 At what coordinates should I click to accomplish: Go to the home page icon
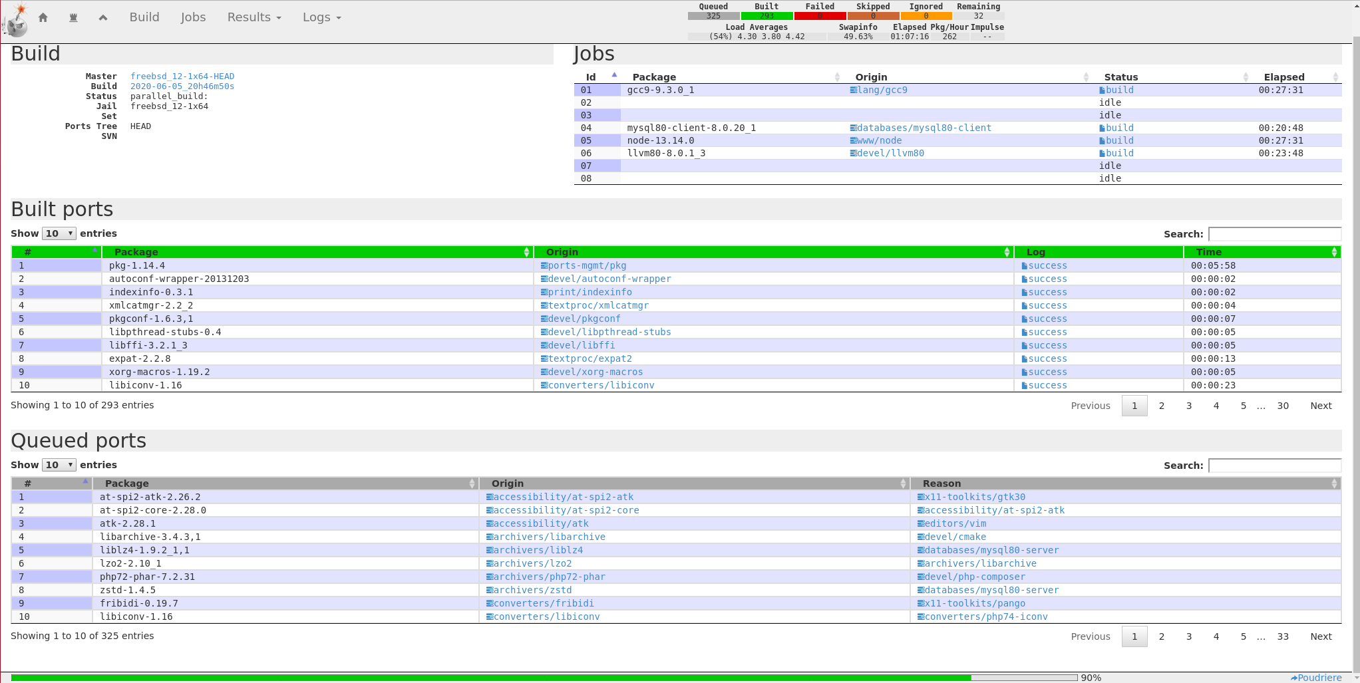[43, 17]
